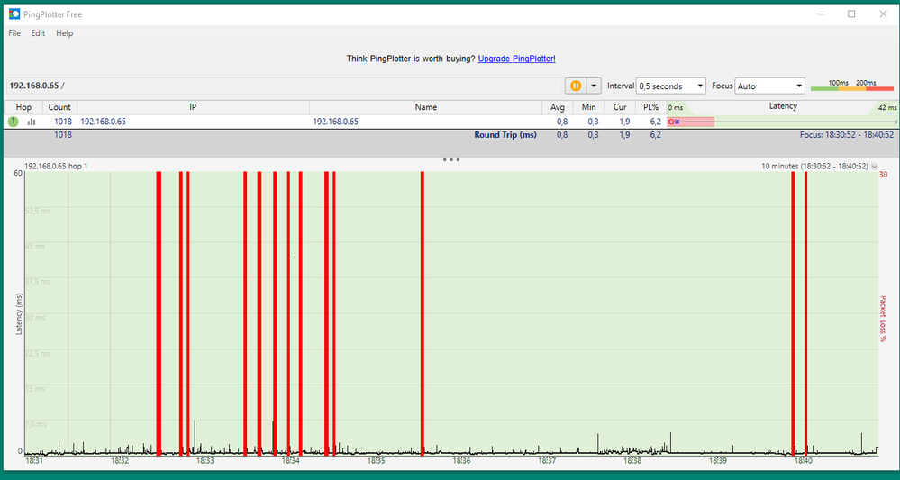Screen dimensions: 900x480
Task: Follow the Upgrade PingPlotter! link
Action: coord(516,59)
